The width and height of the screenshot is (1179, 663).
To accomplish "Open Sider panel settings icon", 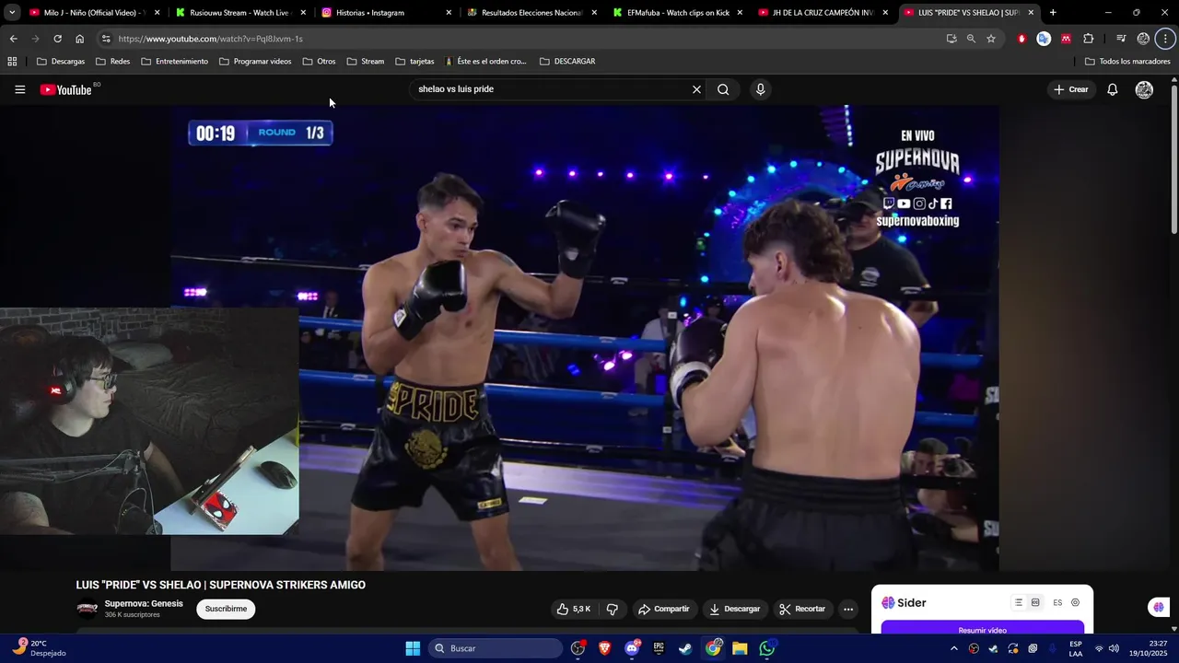I will coord(1075,602).
